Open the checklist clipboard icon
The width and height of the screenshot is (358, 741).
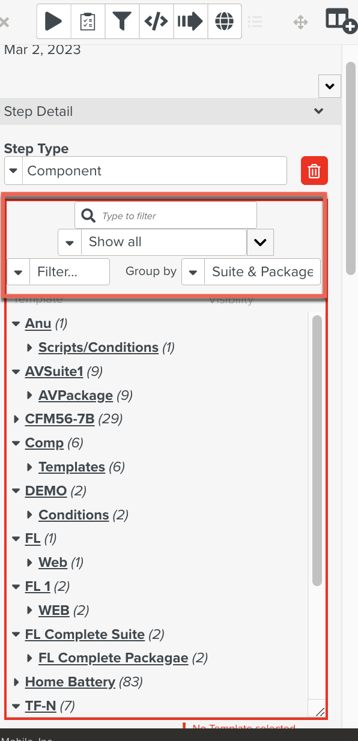88,22
